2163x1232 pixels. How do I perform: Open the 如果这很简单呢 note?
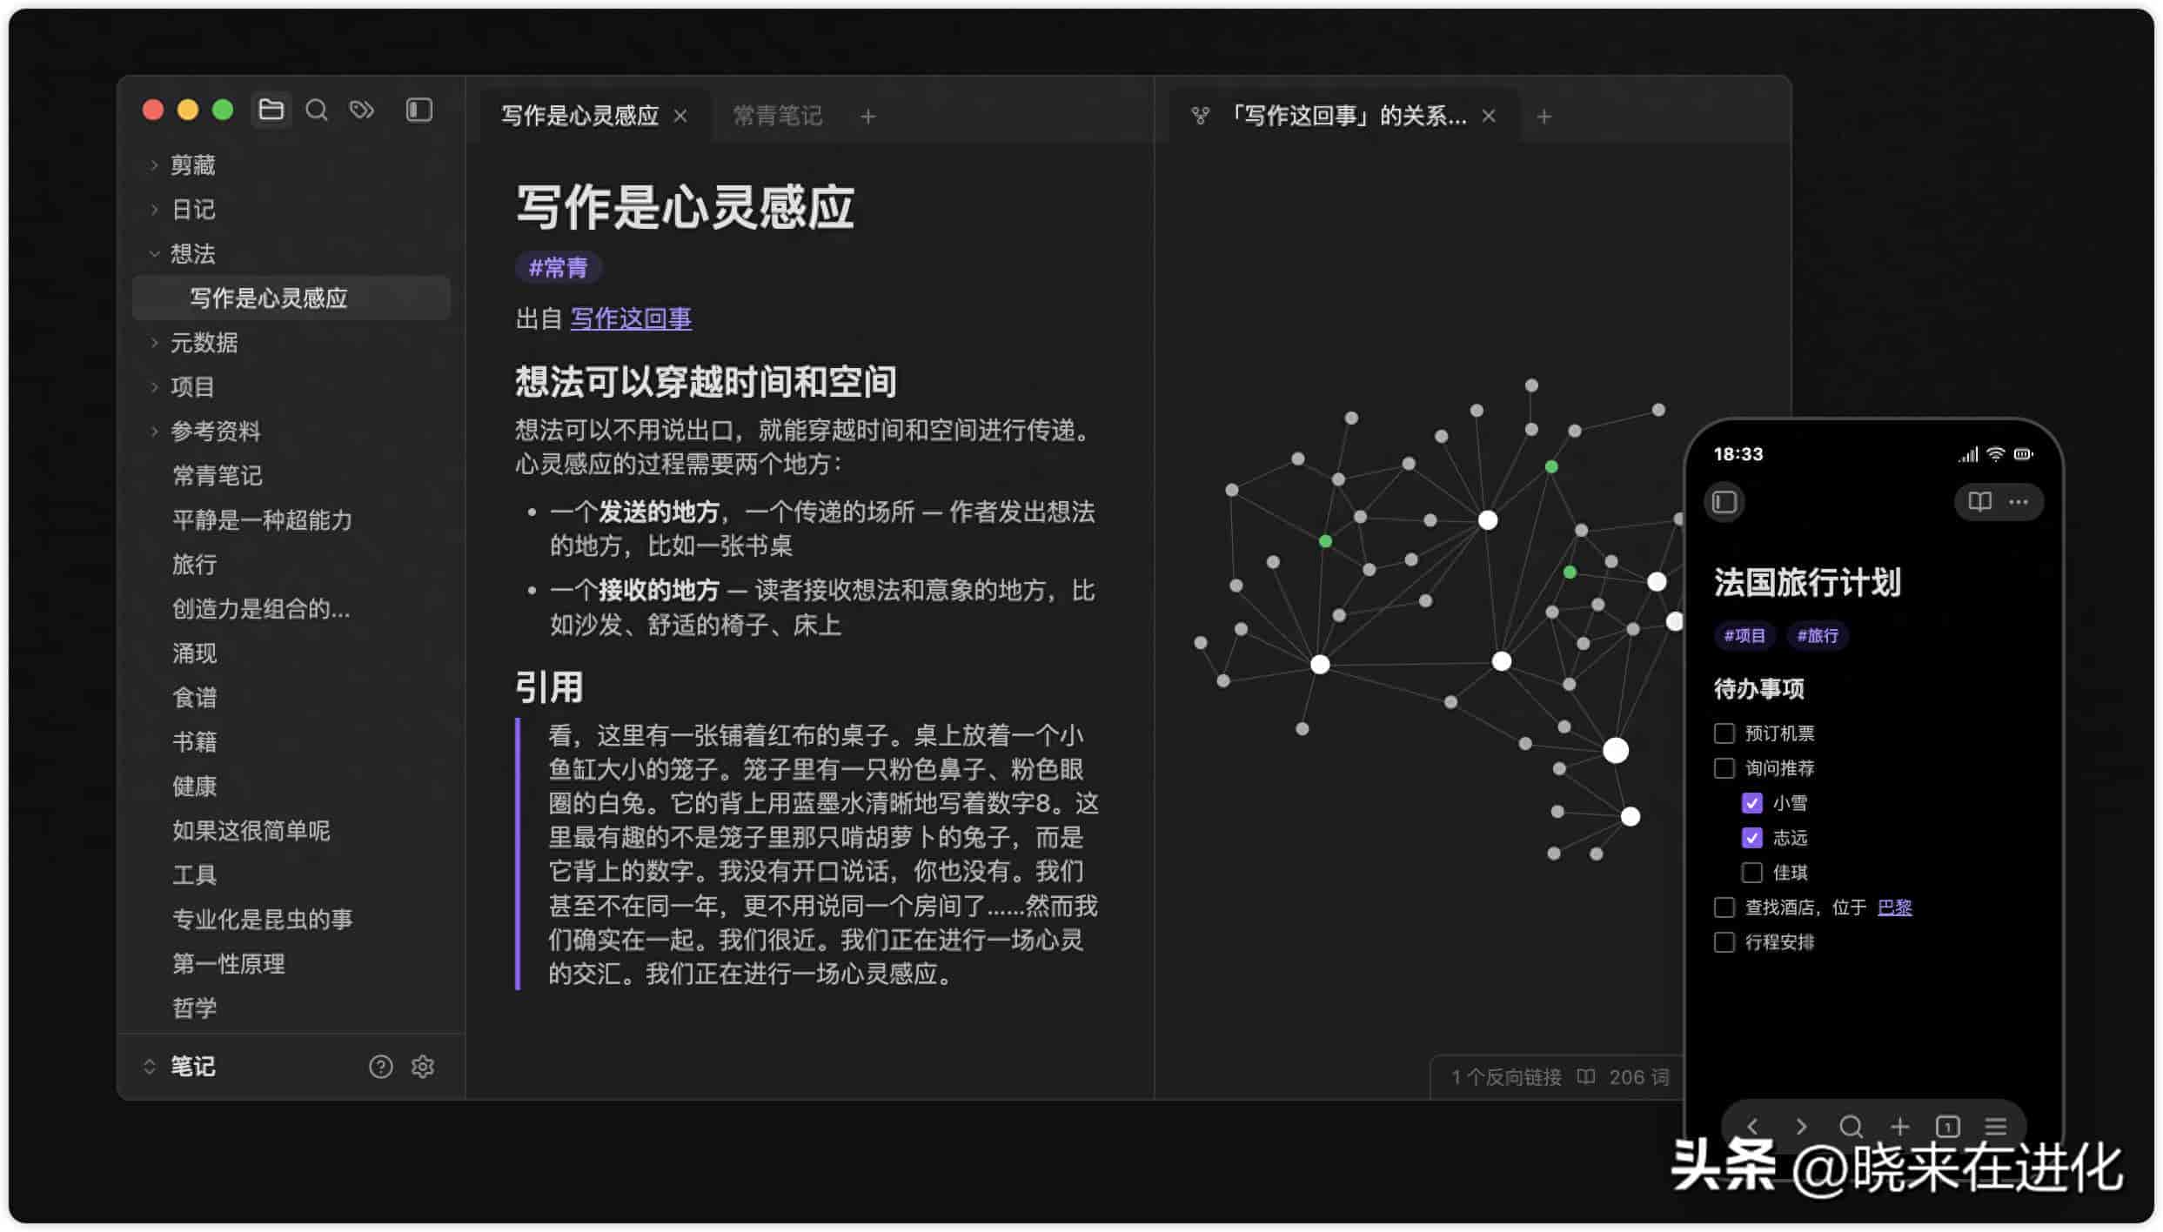coord(251,830)
